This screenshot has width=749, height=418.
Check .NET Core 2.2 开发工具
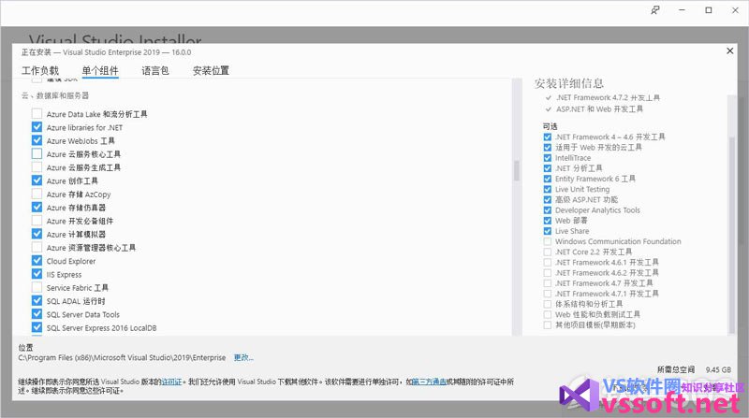pyautogui.click(x=548, y=252)
